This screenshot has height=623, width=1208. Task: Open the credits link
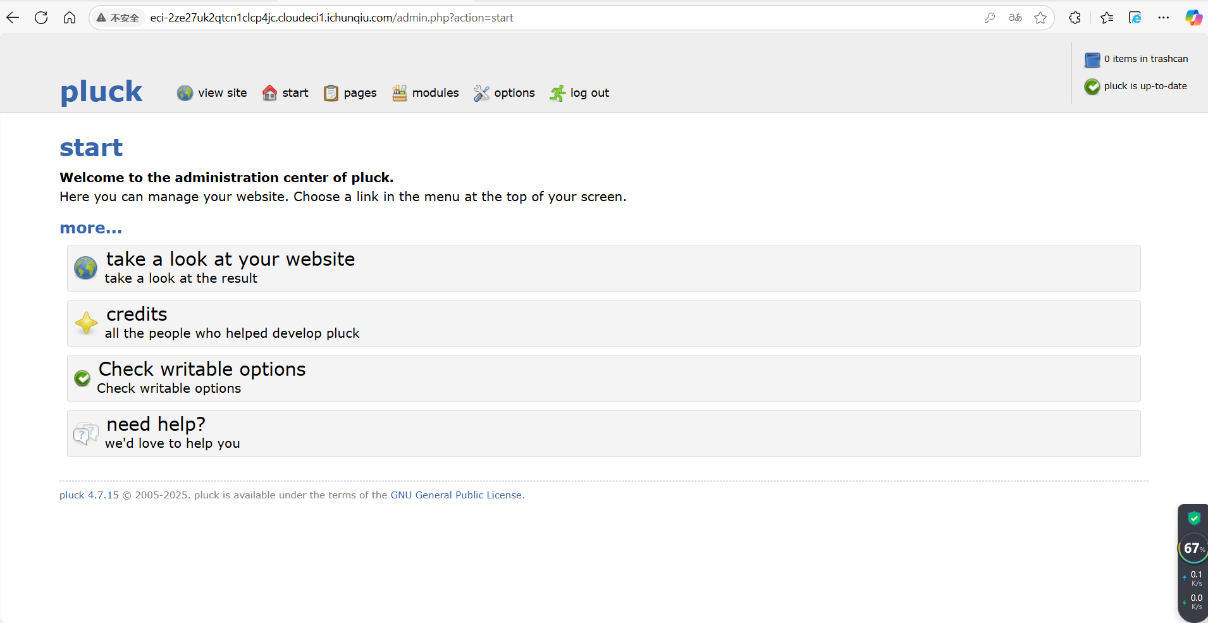pos(137,314)
